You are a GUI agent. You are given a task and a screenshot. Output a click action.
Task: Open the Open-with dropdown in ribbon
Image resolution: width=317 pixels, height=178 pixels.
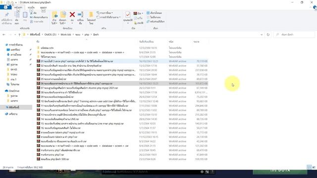(x=139, y=13)
